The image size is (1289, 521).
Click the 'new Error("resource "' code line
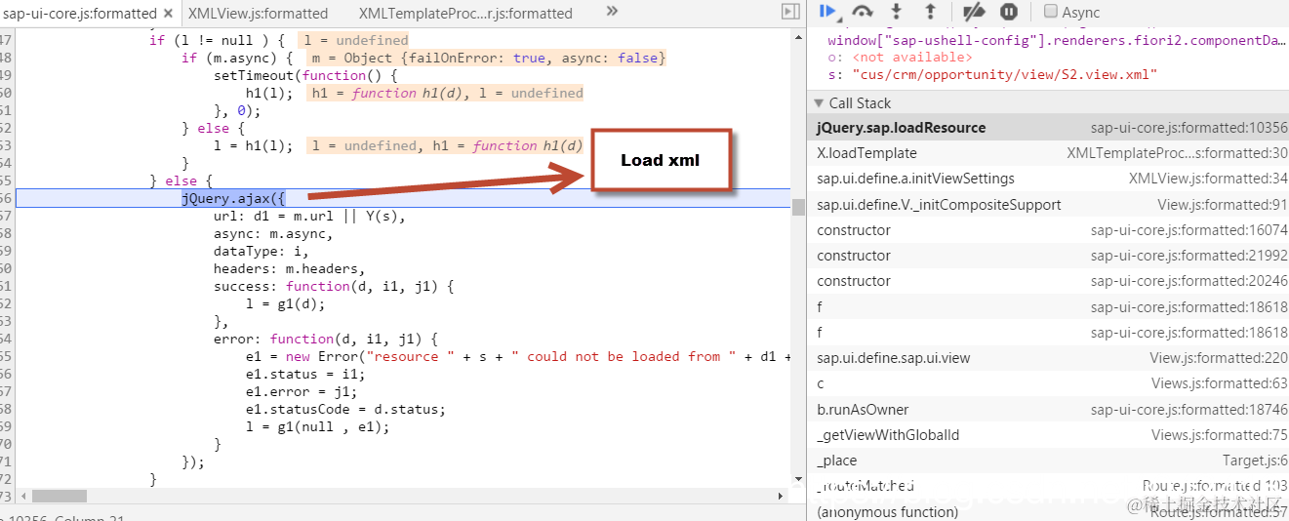click(517, 357)
